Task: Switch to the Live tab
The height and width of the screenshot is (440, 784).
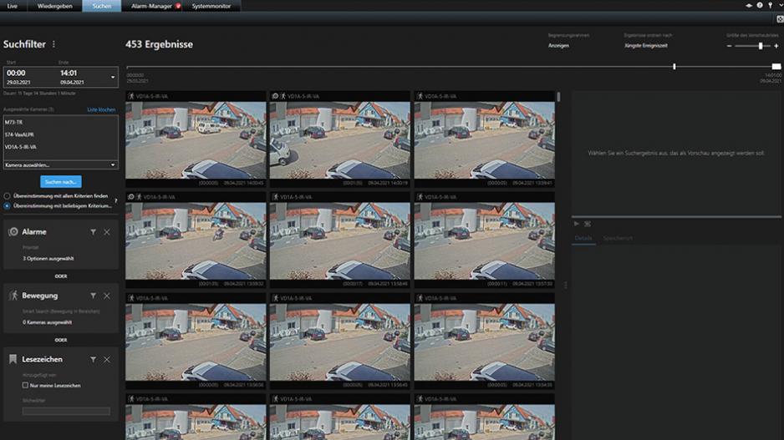Action: point(12,6)
